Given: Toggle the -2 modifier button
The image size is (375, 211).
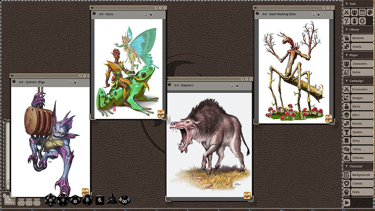Looking at the screenshot, I should [29, 203].
